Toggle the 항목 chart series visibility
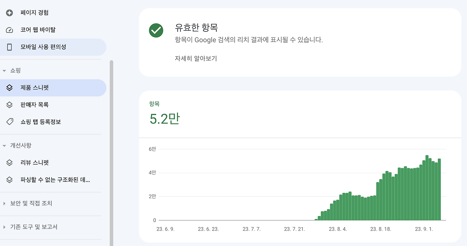467x246 pixels. click(x=155, y=104)
